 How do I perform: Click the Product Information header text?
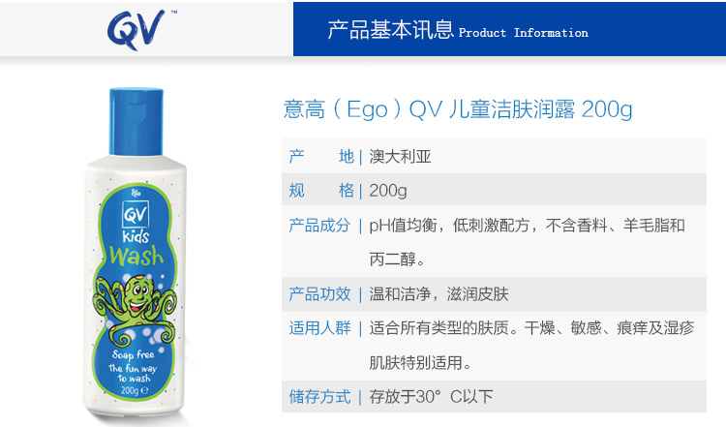pyautogui.click(x=523, y=33)
